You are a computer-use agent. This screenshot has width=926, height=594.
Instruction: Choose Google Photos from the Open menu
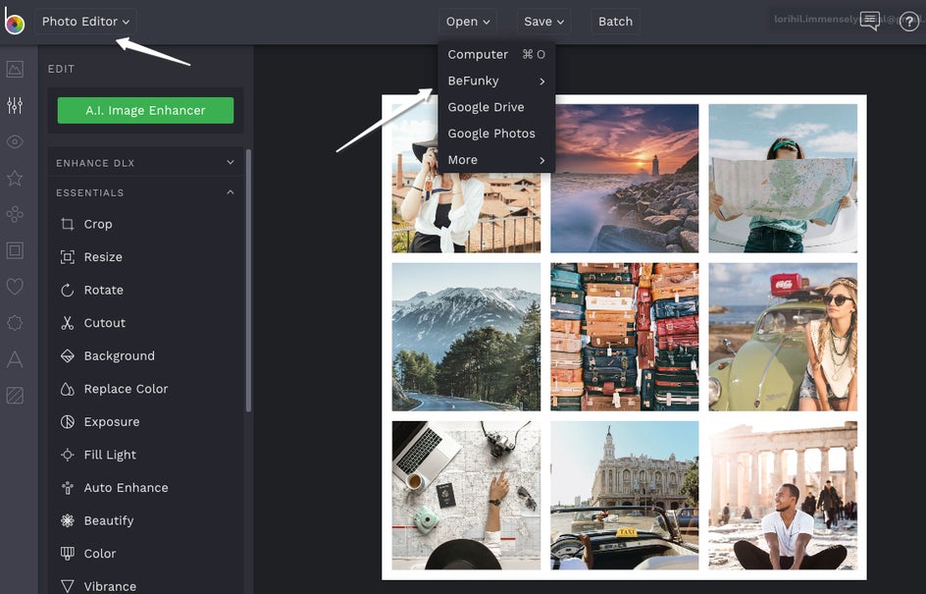point(496,134)
